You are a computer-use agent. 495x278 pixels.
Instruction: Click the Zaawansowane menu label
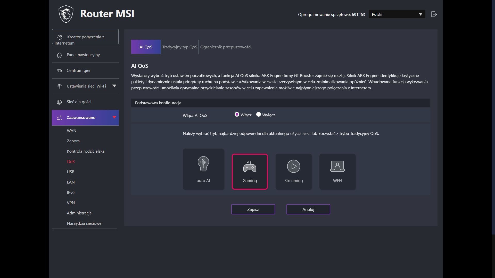click(81, 118)
